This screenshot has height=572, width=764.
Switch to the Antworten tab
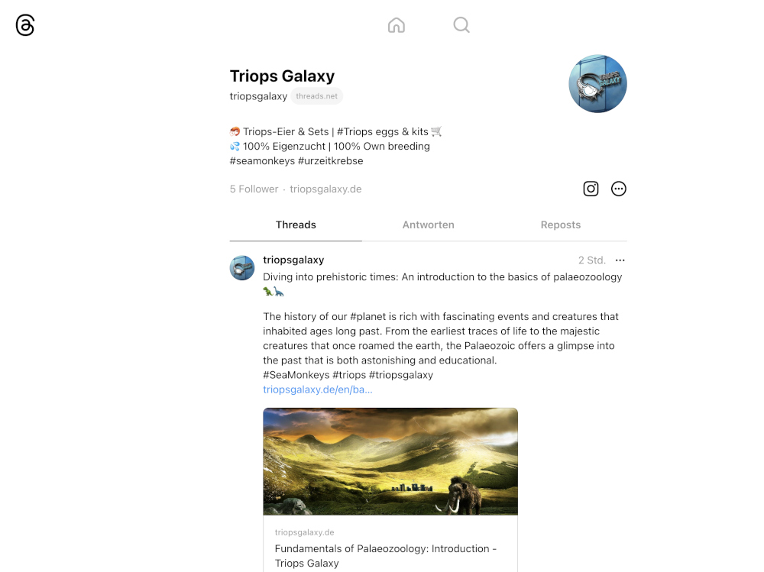(x=429, y=225)
